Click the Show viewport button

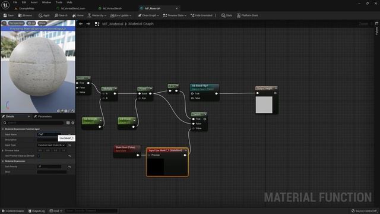point(42,23)
